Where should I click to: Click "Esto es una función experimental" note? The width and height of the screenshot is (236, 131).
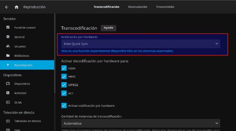click(x=118, y=51)
